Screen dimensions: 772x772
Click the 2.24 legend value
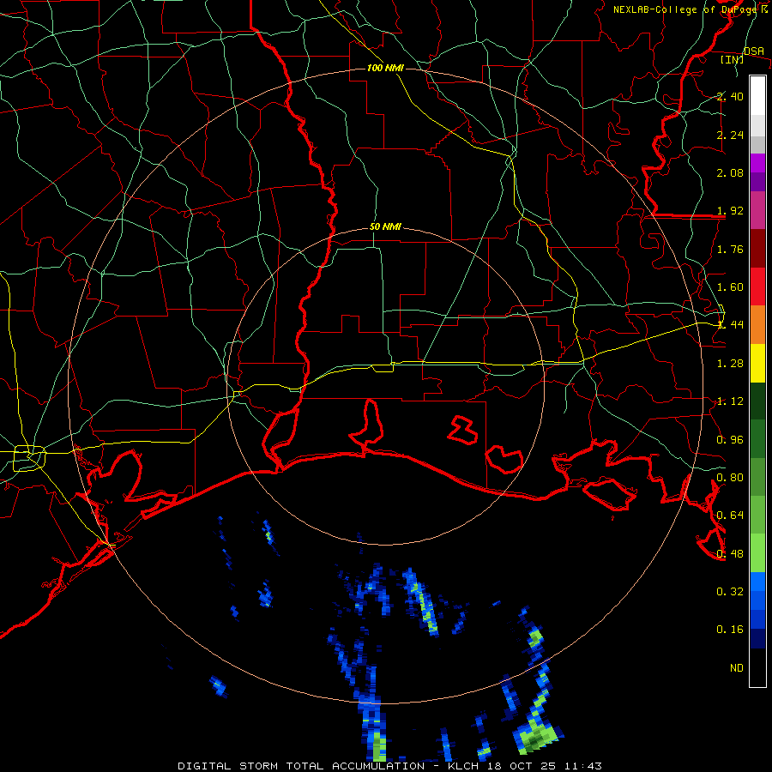[730, 135]
